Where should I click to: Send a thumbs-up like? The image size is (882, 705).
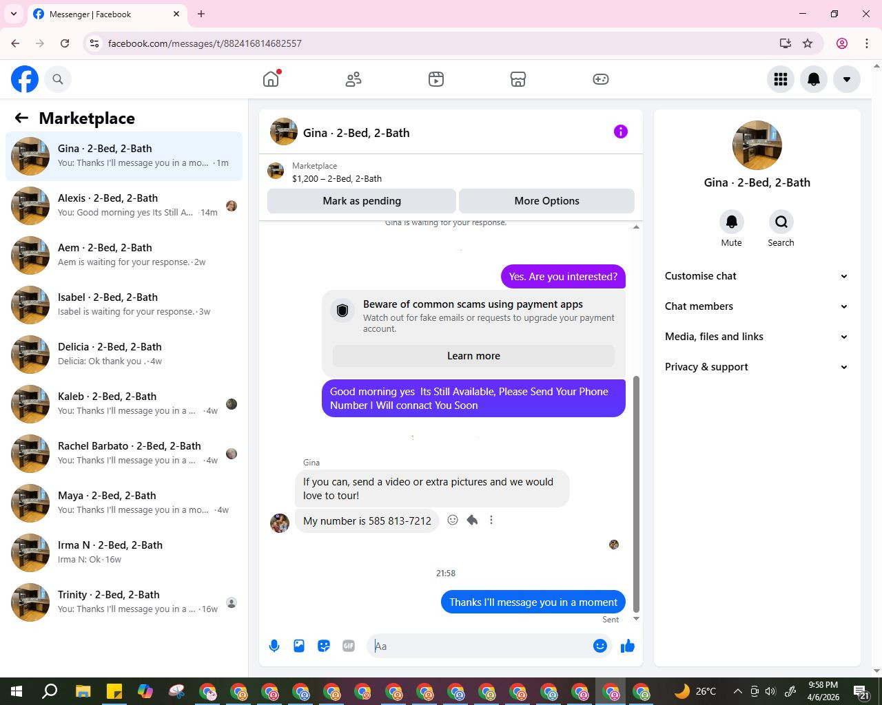pos(628,646)
